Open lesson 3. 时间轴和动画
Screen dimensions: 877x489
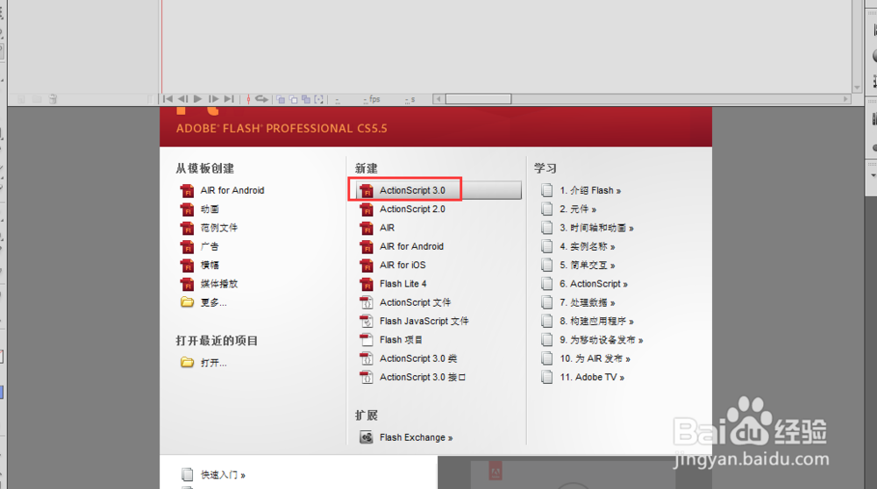click(x=596, y=228)
